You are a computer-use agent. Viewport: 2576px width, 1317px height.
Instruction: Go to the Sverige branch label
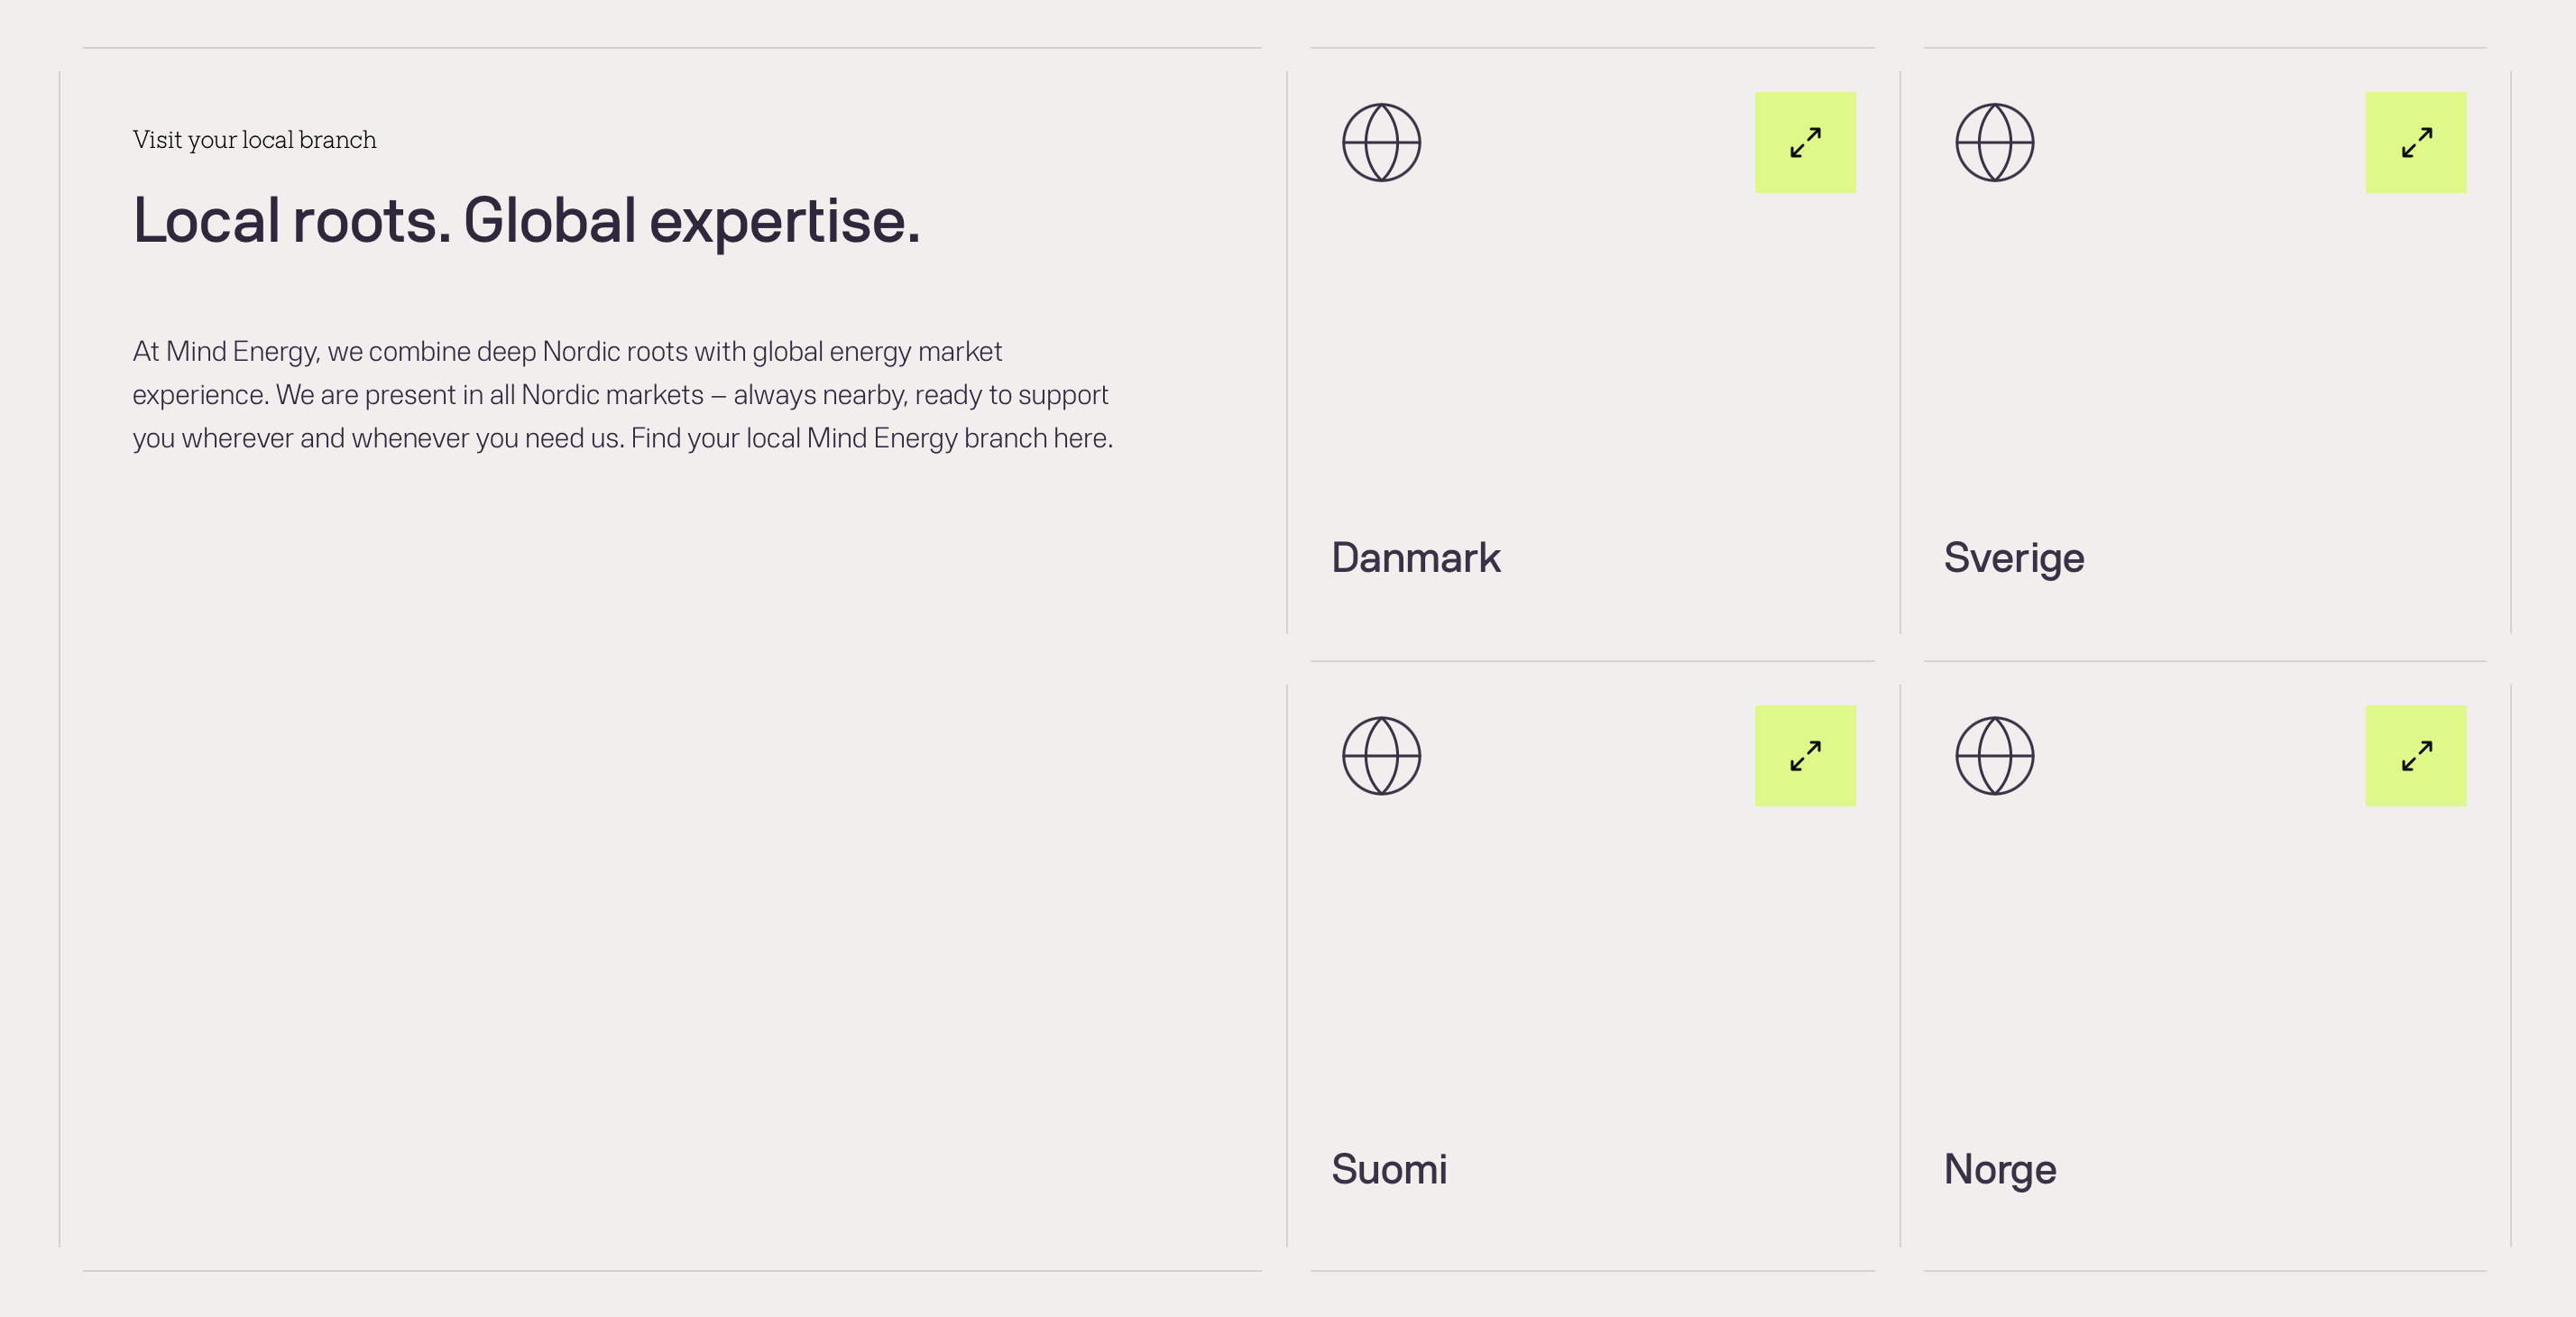pyautogui.click(x=2013, y=557)
